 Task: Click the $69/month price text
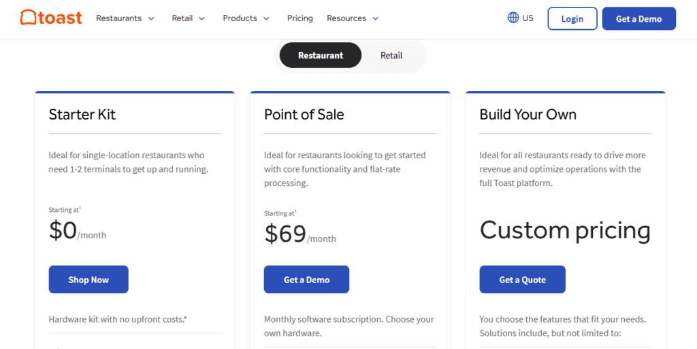coord(299,234)
